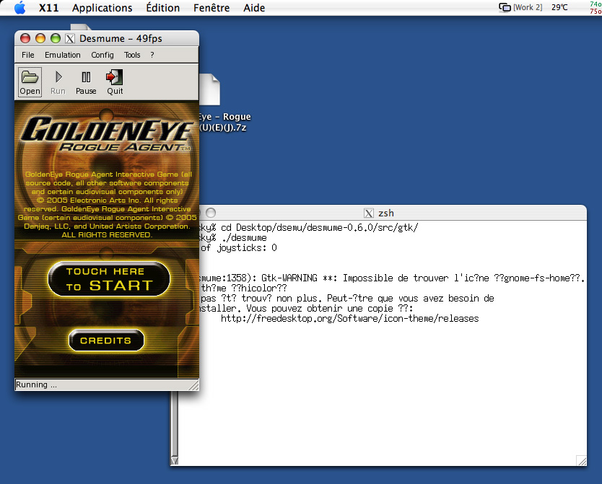This screenshot has height=484, width=602.
Task: Open the Config menu
Action: click(x=102, y=55)
